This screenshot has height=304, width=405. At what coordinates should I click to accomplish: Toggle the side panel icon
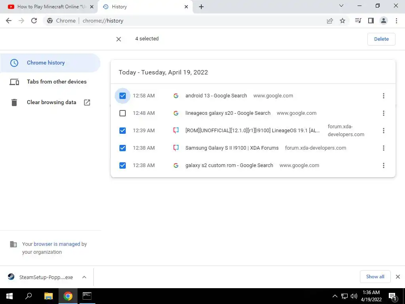tap(371, 21)
